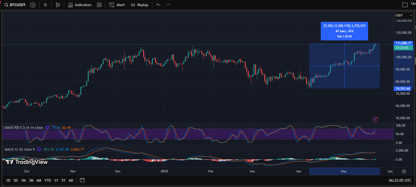Click the 100,000.00 price axis label

click(x=404, y=57)
